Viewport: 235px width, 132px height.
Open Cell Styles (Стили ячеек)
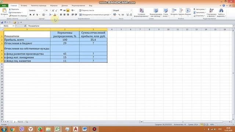tap(166, 12)
